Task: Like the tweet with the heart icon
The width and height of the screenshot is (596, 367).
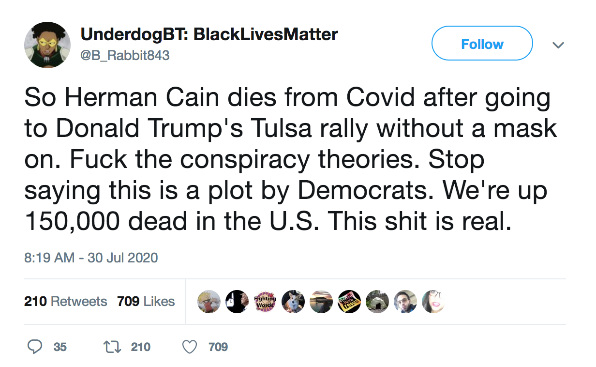Action: click(189, 347)
